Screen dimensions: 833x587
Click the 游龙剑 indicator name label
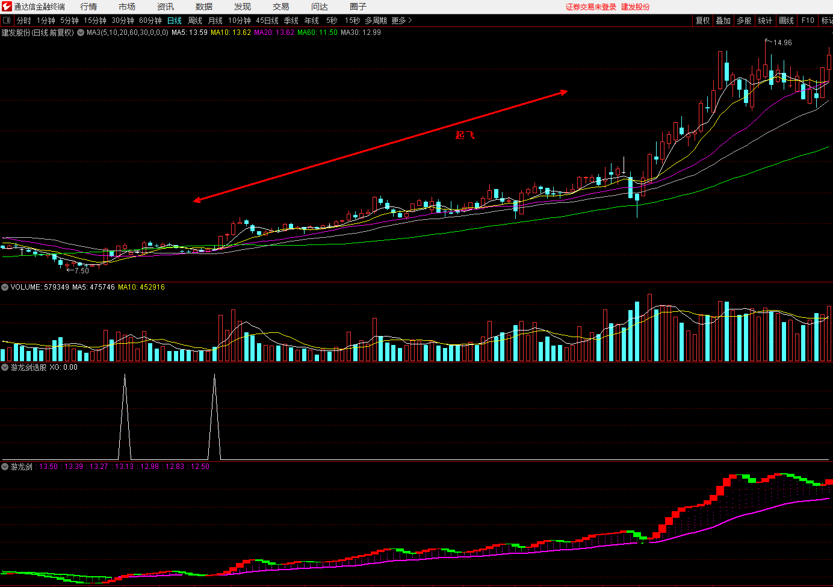21,467
